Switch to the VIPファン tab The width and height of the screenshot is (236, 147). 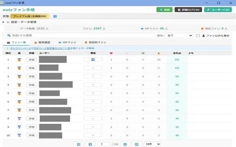click(x=67, y=43)
